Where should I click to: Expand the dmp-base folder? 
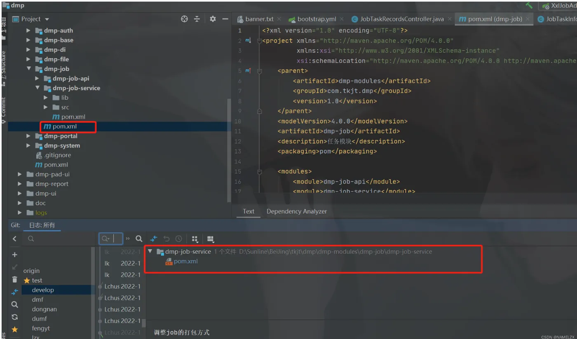tap(28, 40)
